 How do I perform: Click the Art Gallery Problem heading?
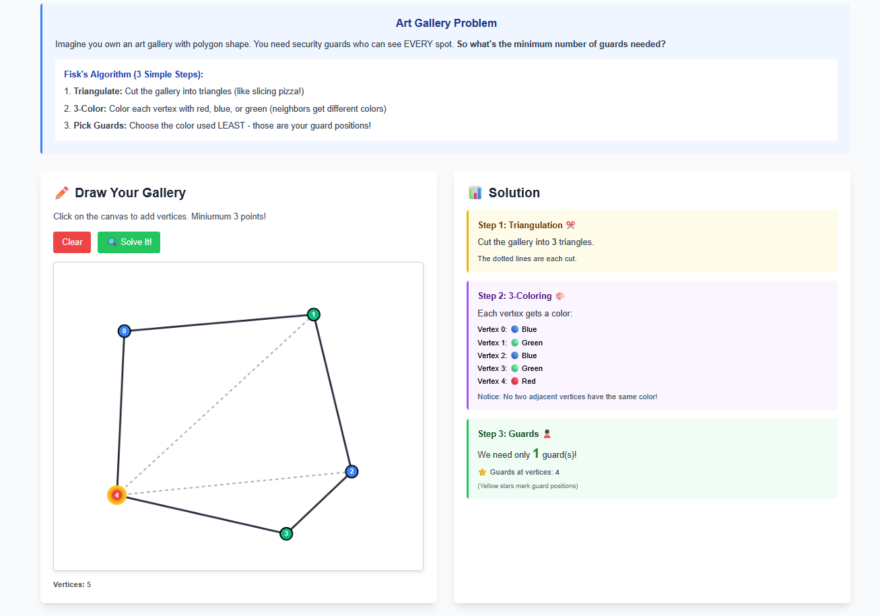446,24
